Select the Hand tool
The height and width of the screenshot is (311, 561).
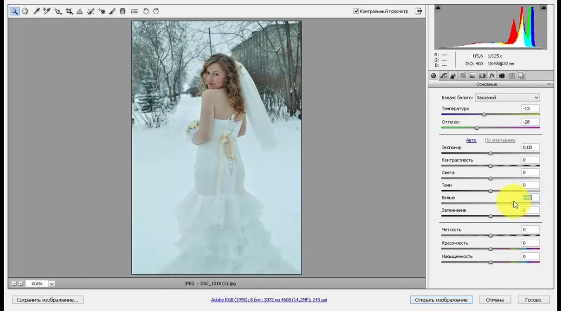(25, 11)
